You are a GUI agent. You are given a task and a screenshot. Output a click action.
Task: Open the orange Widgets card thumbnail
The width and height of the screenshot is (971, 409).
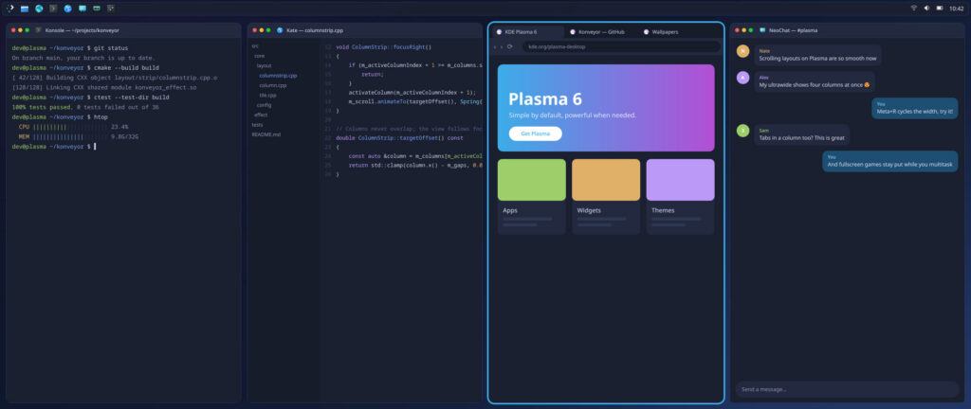coord(606,180)
